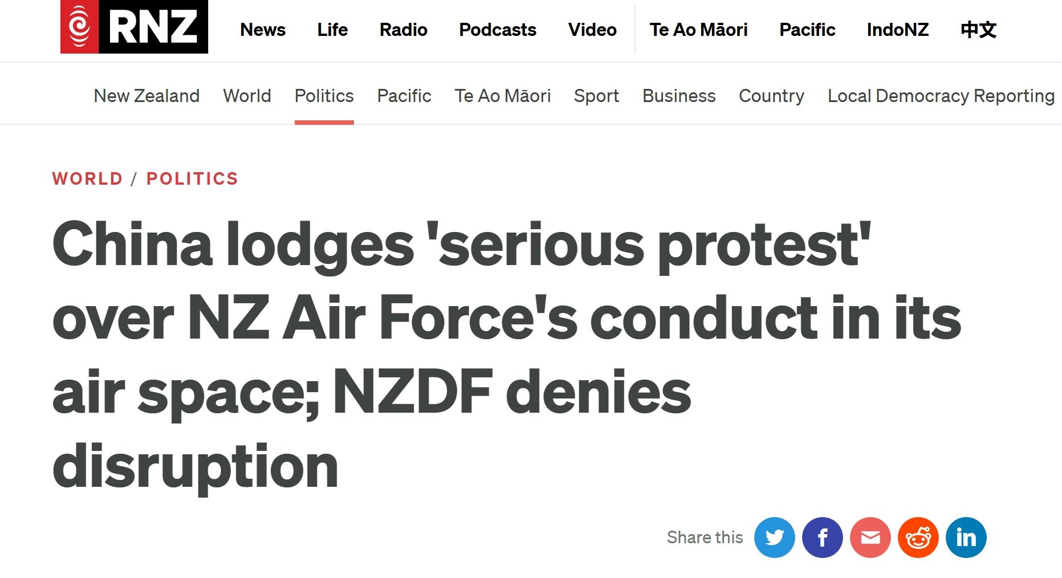Viewport: 1062px width, 578px height.
Task: Switch to the Sport tab
Action: (596, 96)
